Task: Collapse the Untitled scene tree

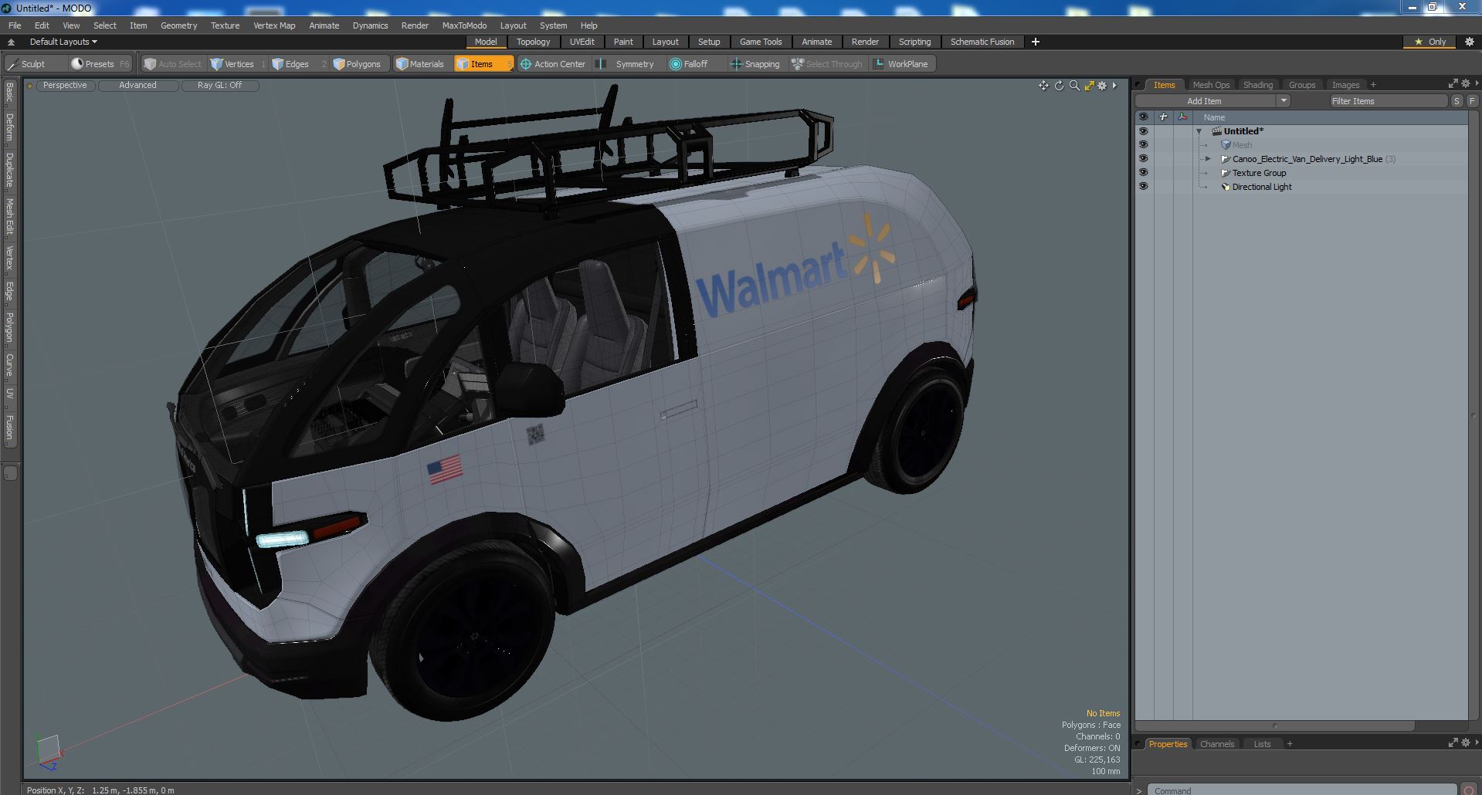Action: [x=1199, y=131]
